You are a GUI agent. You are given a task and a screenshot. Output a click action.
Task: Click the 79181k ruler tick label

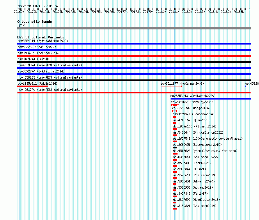(x=174, y=12)
